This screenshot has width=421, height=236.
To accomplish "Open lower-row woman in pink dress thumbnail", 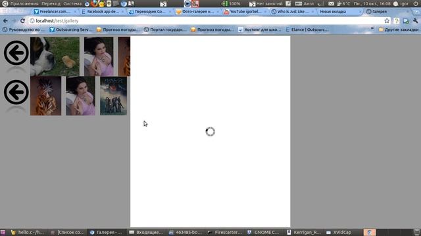I will 80,96.
